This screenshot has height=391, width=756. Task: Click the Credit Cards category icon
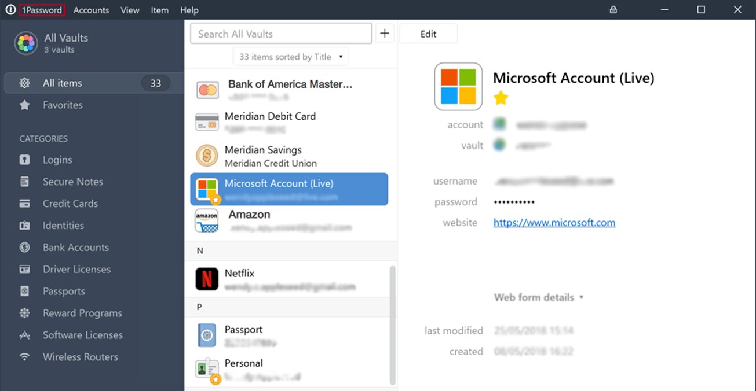click(24, 204)
